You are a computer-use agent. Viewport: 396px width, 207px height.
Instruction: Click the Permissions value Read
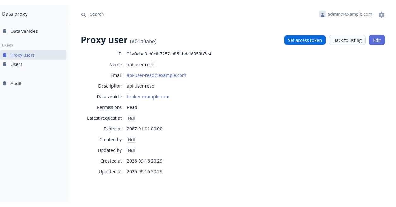[x=132, y=107]
